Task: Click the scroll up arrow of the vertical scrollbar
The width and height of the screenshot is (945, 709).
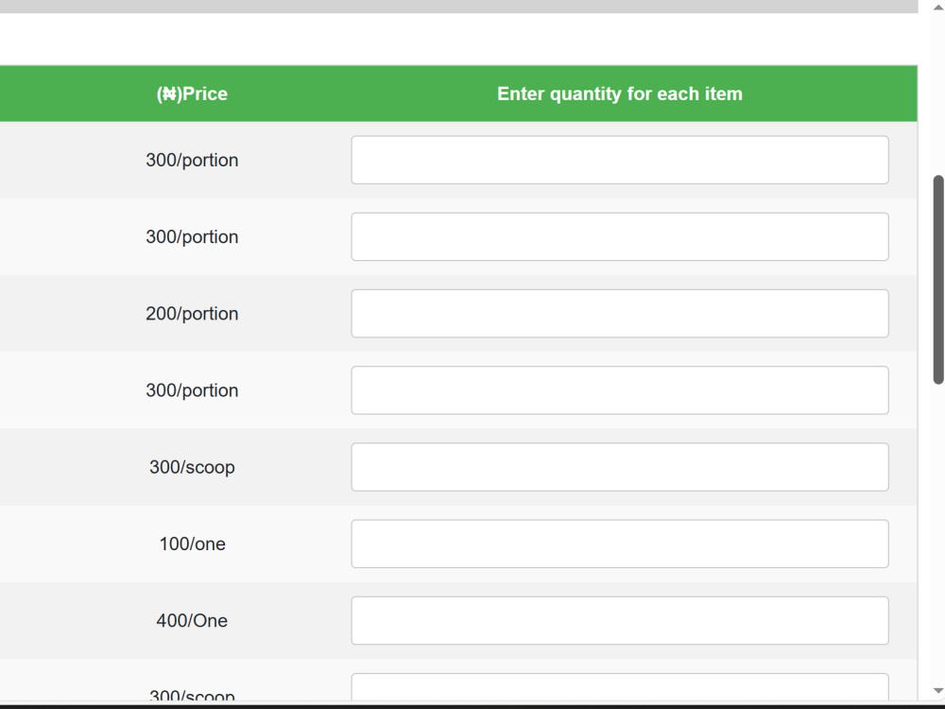Action: click(x=937, y=7)
